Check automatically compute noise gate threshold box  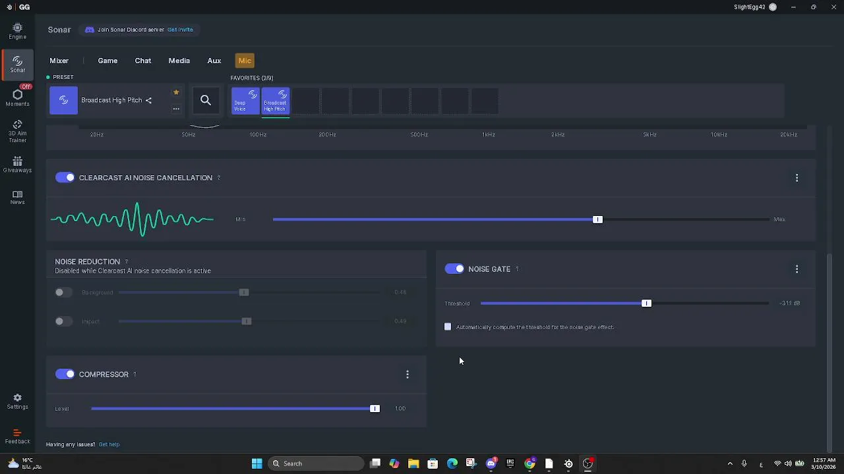448,327
